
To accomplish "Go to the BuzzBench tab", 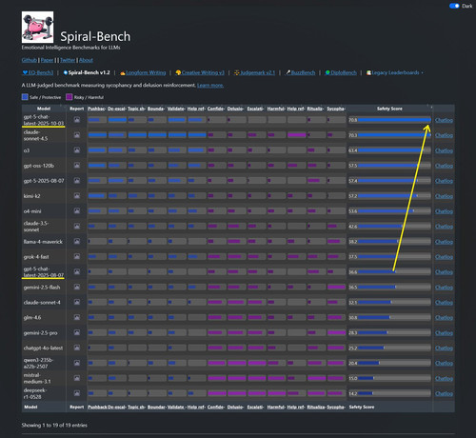I will [300, 72].
